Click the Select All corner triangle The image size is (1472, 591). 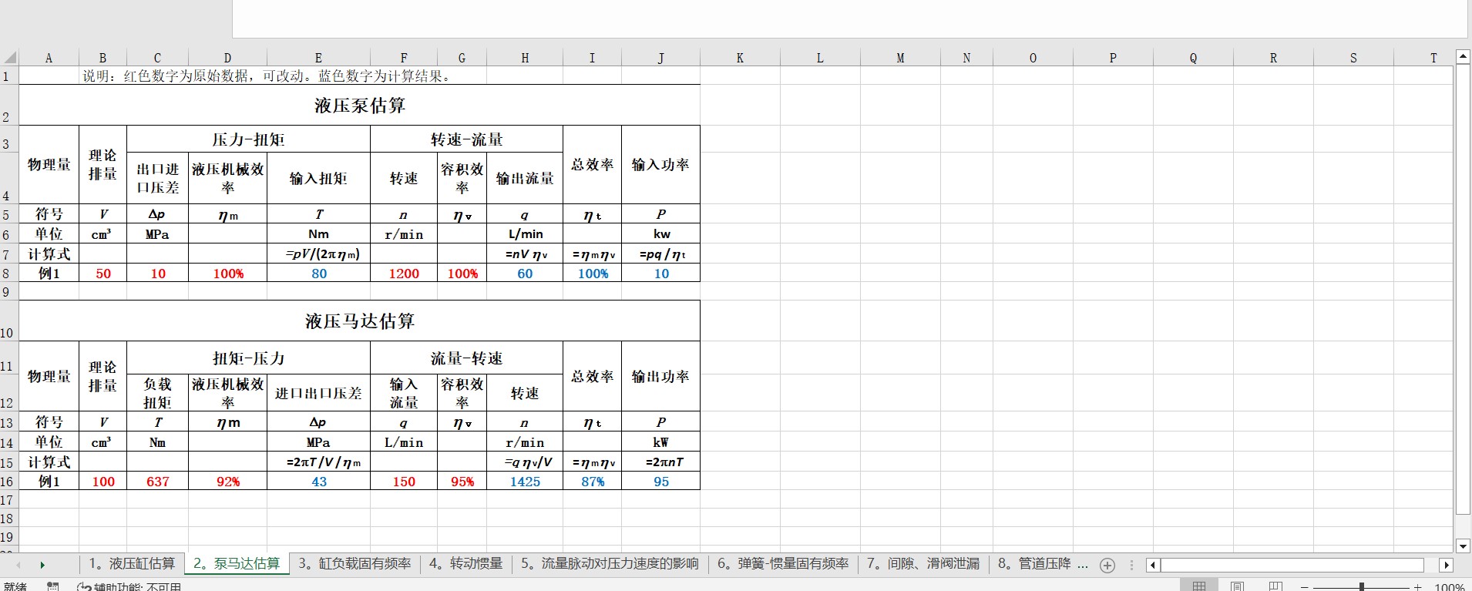coord(10,58)
